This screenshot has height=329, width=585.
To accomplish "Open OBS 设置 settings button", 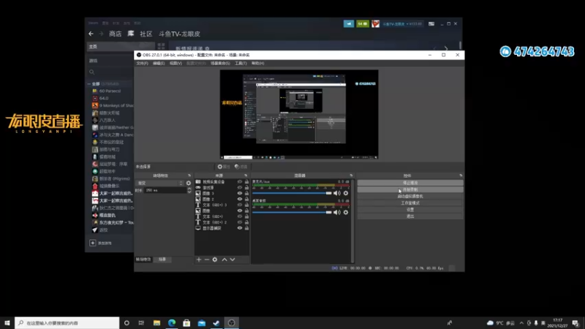I will 410,210.
